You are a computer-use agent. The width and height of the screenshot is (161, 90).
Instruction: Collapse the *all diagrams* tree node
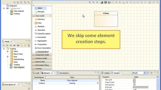(4, 8)
